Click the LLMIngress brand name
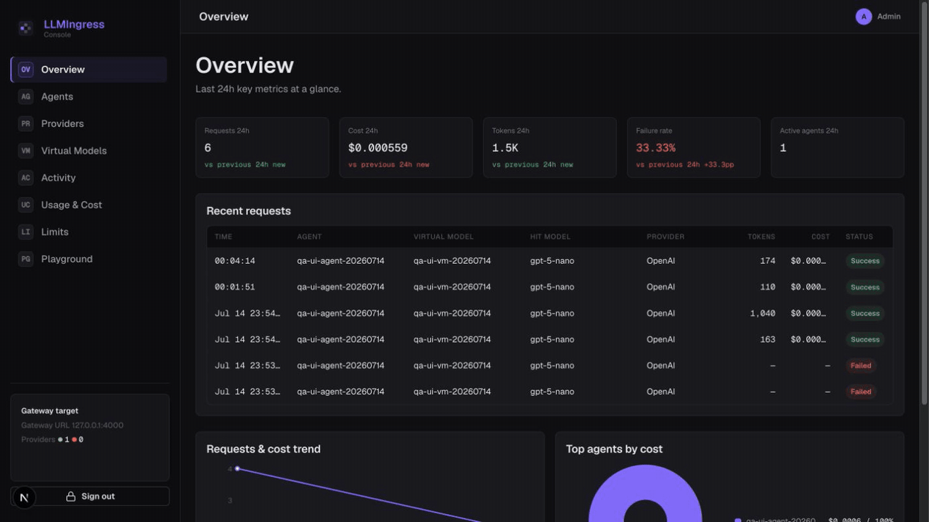 click(x=74, y=25)
